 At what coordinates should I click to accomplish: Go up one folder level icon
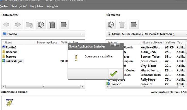point(29,24)
